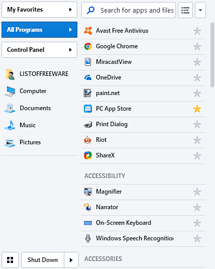Mark OneDrive as favorite star
Screen dimensions: 215x269
197,78
